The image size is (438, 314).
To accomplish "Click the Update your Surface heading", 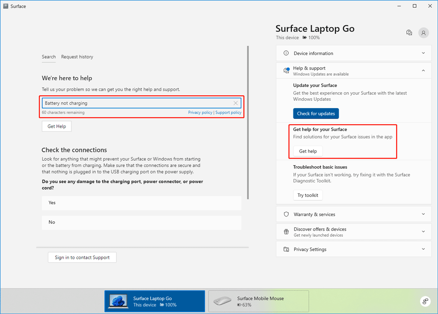I will tap(315, 85).
